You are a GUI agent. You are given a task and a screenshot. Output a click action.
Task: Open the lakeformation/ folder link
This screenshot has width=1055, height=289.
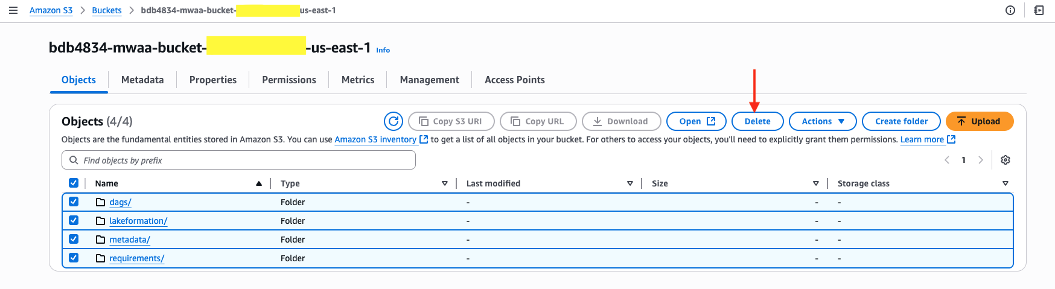[138, 221]
